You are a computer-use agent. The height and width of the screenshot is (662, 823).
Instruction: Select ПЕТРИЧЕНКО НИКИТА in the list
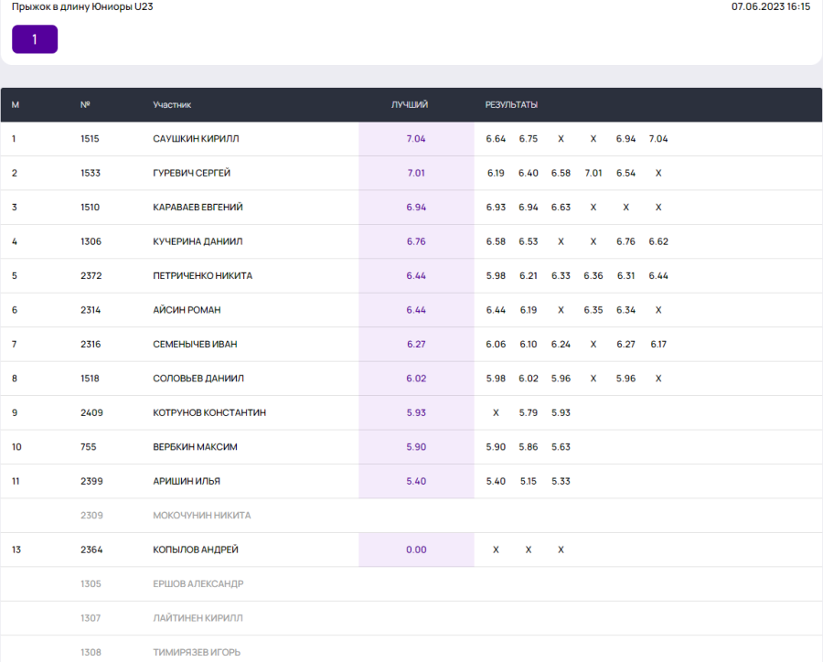tap(202, 276)
